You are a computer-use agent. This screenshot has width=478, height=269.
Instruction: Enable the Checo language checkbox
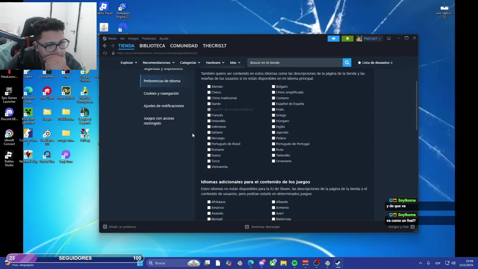209,92
